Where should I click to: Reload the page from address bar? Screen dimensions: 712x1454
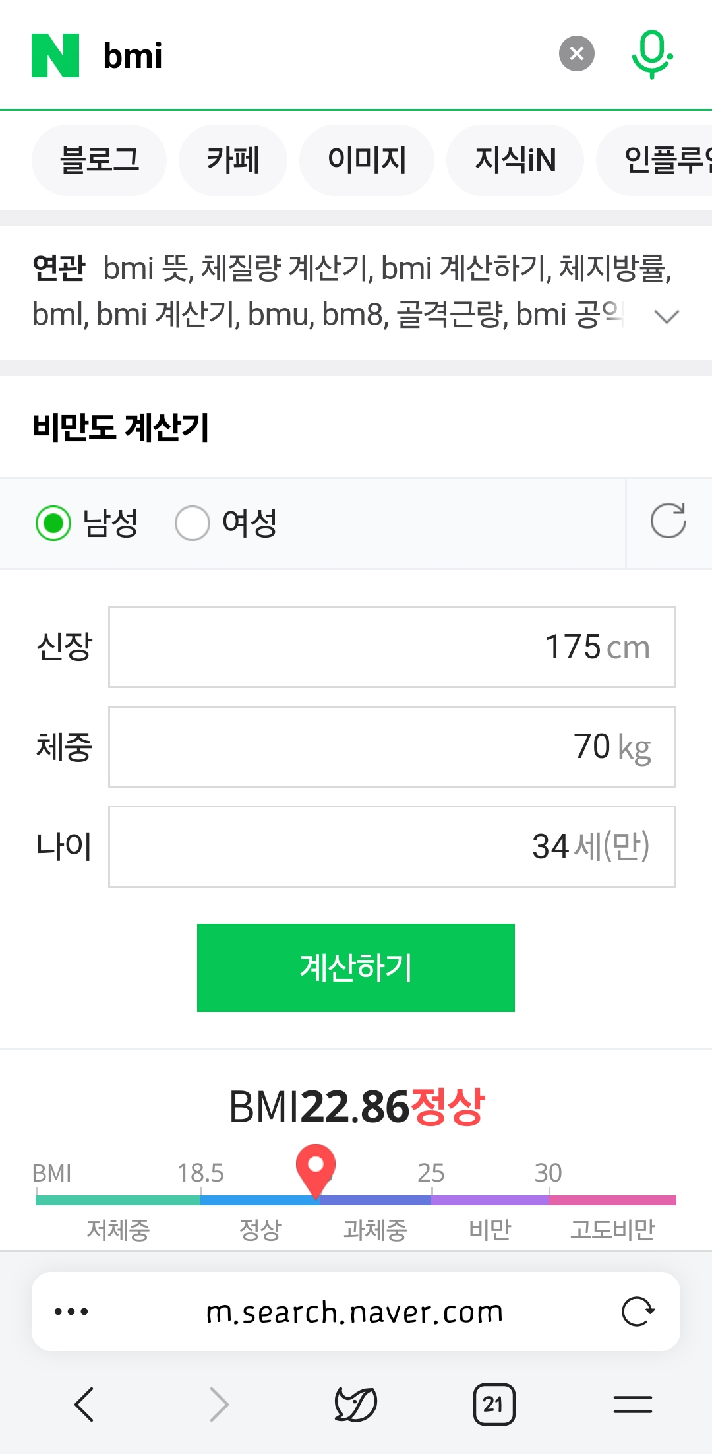[x=638, y=1312]
